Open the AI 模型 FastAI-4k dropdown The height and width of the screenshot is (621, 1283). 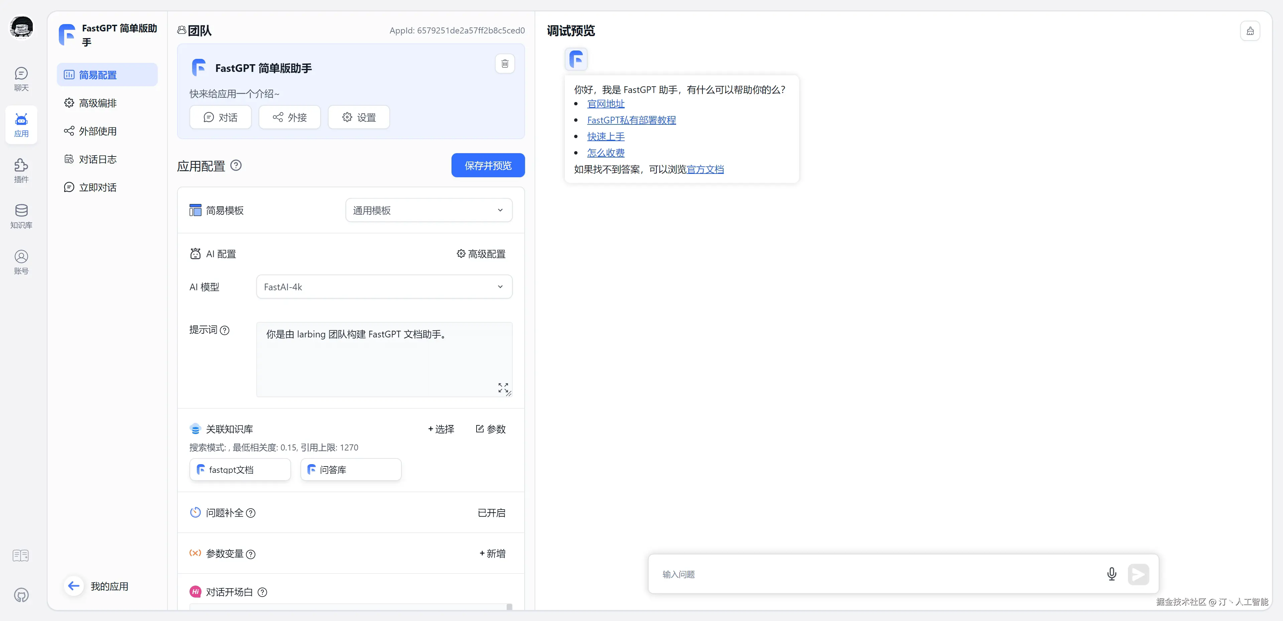[384, 287]
